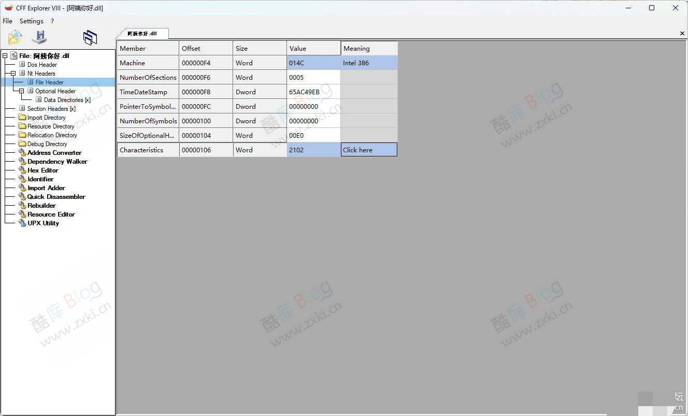Collapse the root File tree node
The image size is (688, 416).
[5, 56]
